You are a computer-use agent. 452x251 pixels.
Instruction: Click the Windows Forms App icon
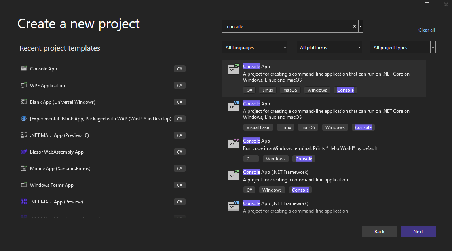24,185
